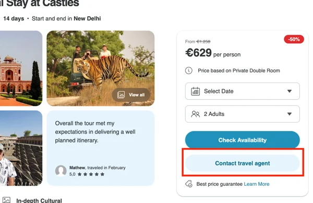Click the picture icon next to In-depth Cultural
Viewport: 313px width, 203px height.
[x=6, y=200]
